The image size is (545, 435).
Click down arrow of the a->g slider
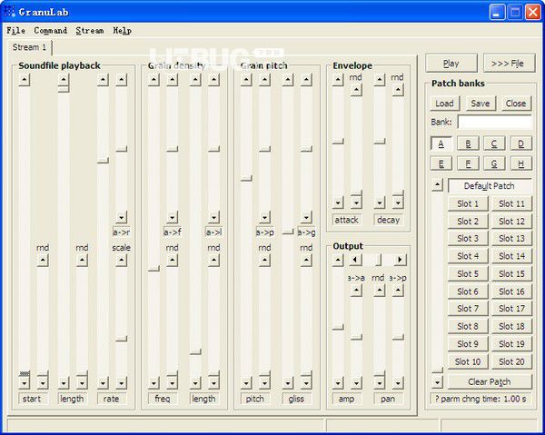tap(307, 218)
